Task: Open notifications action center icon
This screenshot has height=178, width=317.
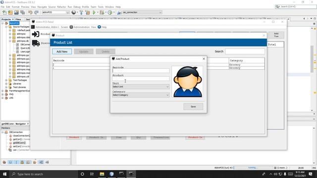Action: tap(311, 174)
